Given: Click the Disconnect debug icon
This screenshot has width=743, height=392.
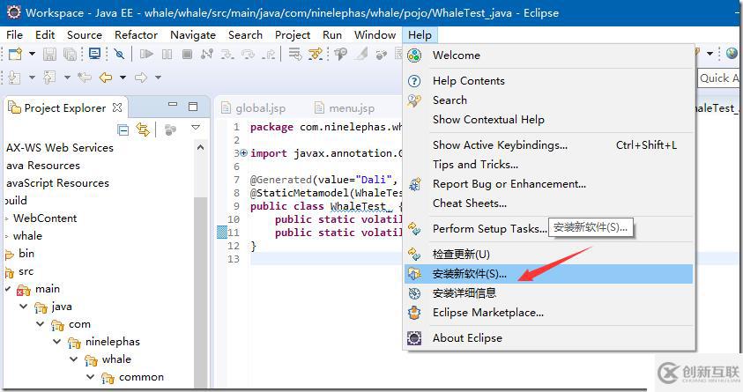Looking at the screenshot, I should [206, 54].
